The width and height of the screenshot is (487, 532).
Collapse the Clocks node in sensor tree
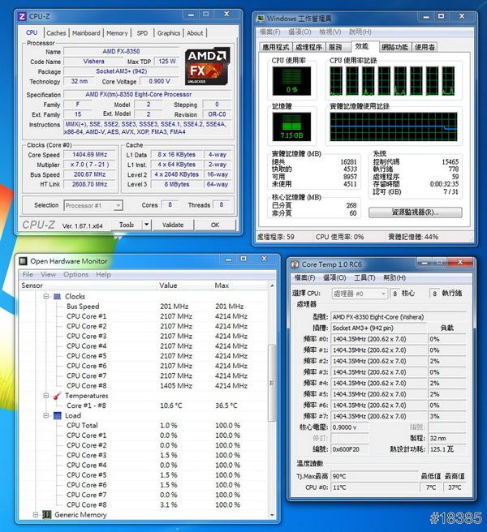[46, 297]
